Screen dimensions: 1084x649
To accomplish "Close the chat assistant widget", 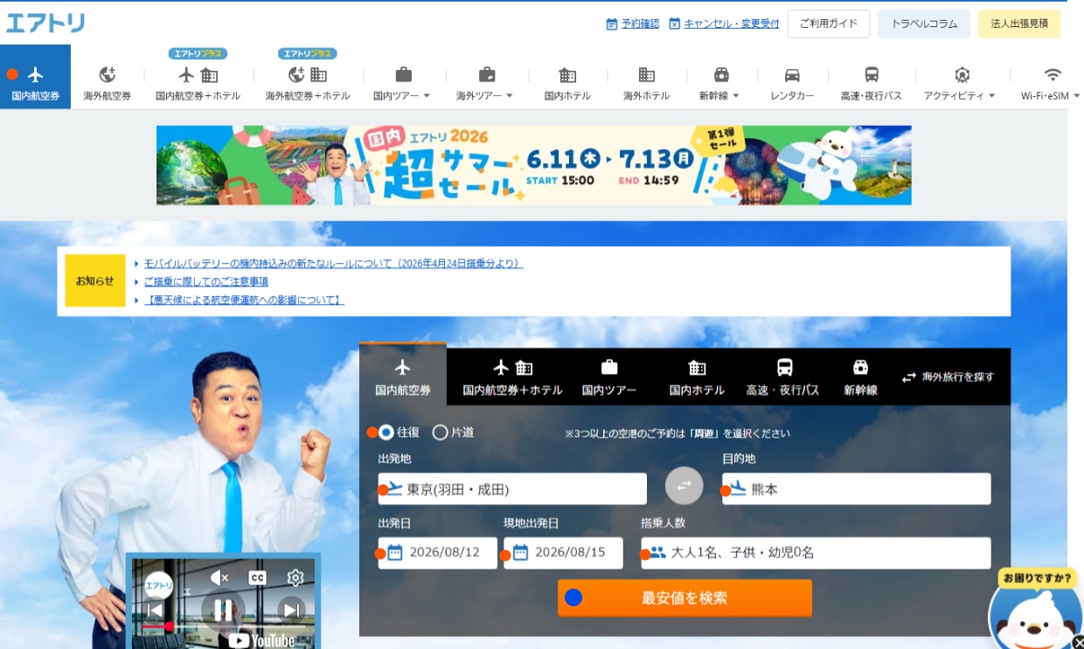I will 1078,643.
